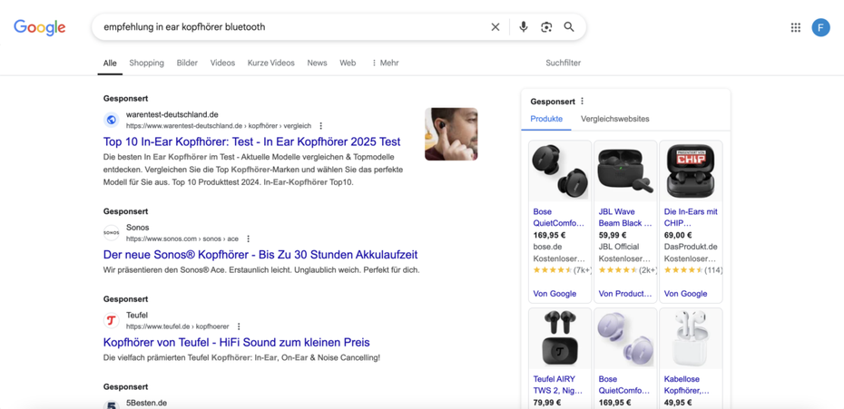Open the account avatar F
Viewport: 844px width, 409px height.
(820, 27)
